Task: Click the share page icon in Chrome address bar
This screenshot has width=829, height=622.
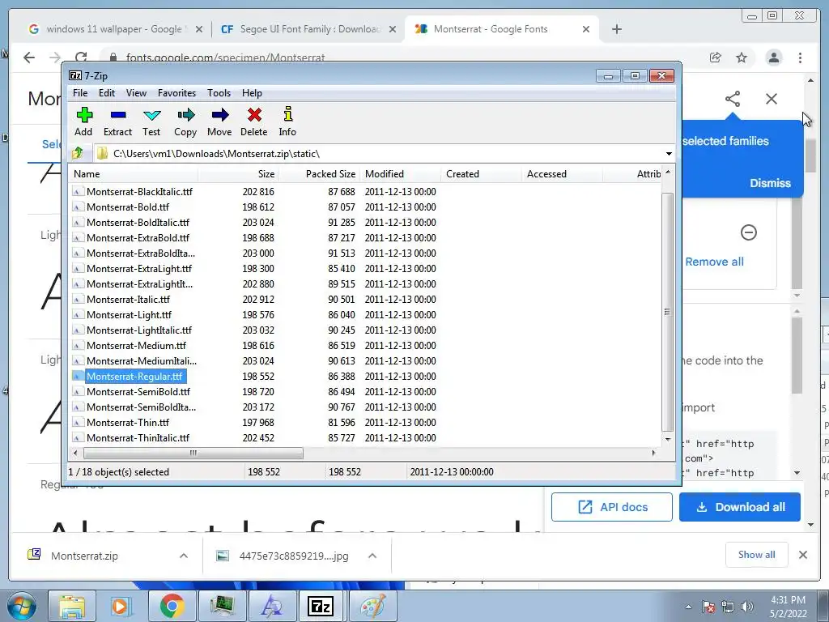Action: point(716,58)
